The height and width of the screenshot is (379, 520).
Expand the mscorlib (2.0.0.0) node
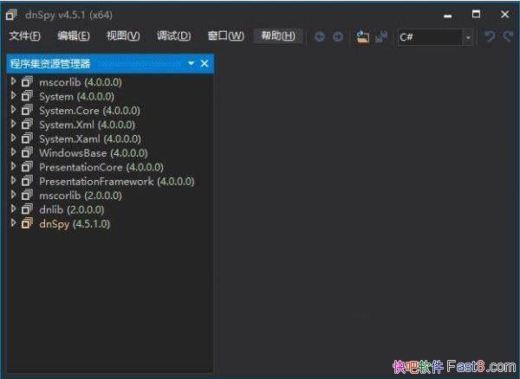pyautogui.click(x=13, y=195)
